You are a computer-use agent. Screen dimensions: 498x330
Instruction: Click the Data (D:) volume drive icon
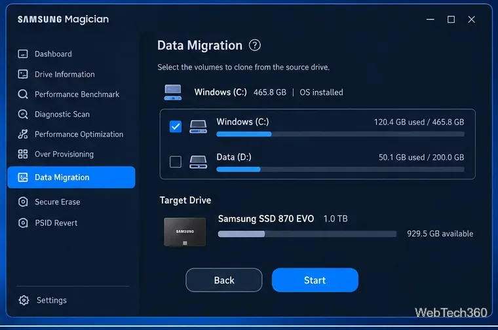click(x=198, y=162)
